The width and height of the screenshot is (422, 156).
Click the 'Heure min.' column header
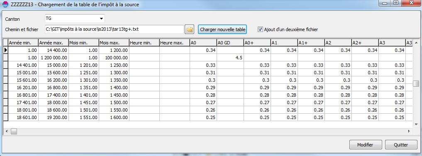[144, 43]
